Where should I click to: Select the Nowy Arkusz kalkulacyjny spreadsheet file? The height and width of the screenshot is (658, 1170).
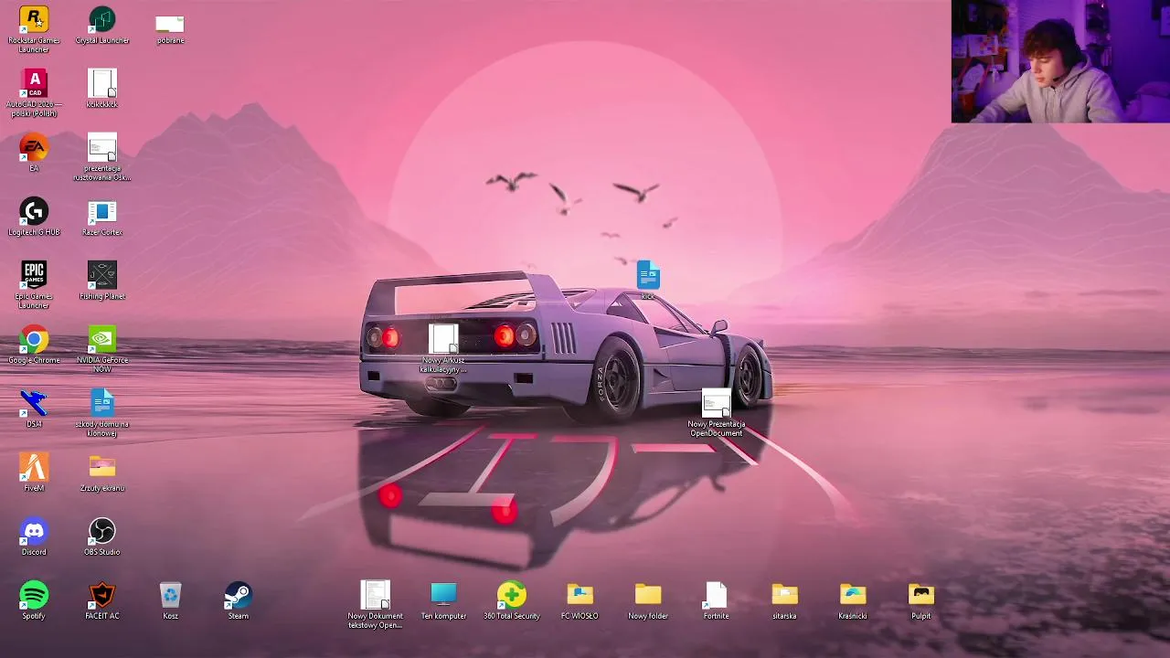pos(443,348)
